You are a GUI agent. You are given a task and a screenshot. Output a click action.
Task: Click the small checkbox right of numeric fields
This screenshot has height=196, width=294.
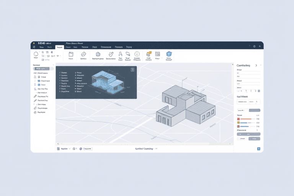pos(259,91)
